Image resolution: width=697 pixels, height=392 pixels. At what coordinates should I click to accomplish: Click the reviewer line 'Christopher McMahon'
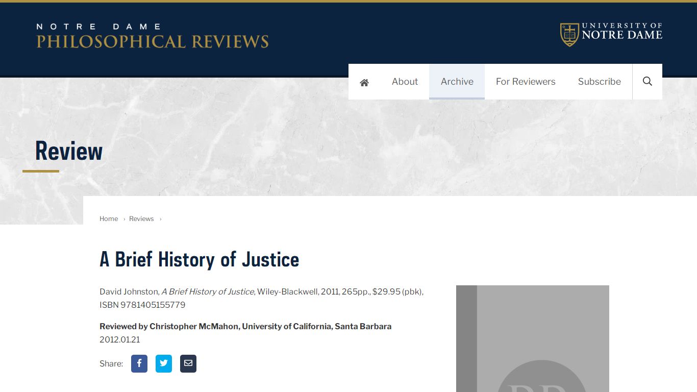tap(194, 326)
